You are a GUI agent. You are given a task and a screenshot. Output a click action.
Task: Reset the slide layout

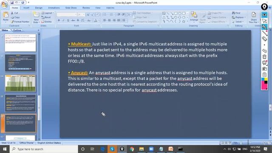(46, 17)
